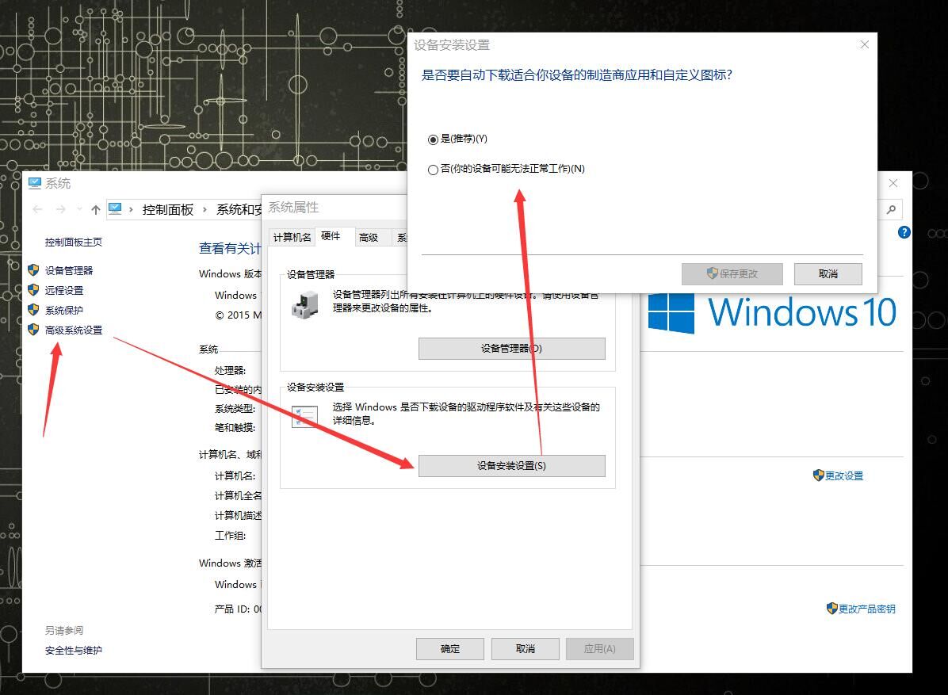
Task: Click the Windows 10 logo
Action: 772,312
